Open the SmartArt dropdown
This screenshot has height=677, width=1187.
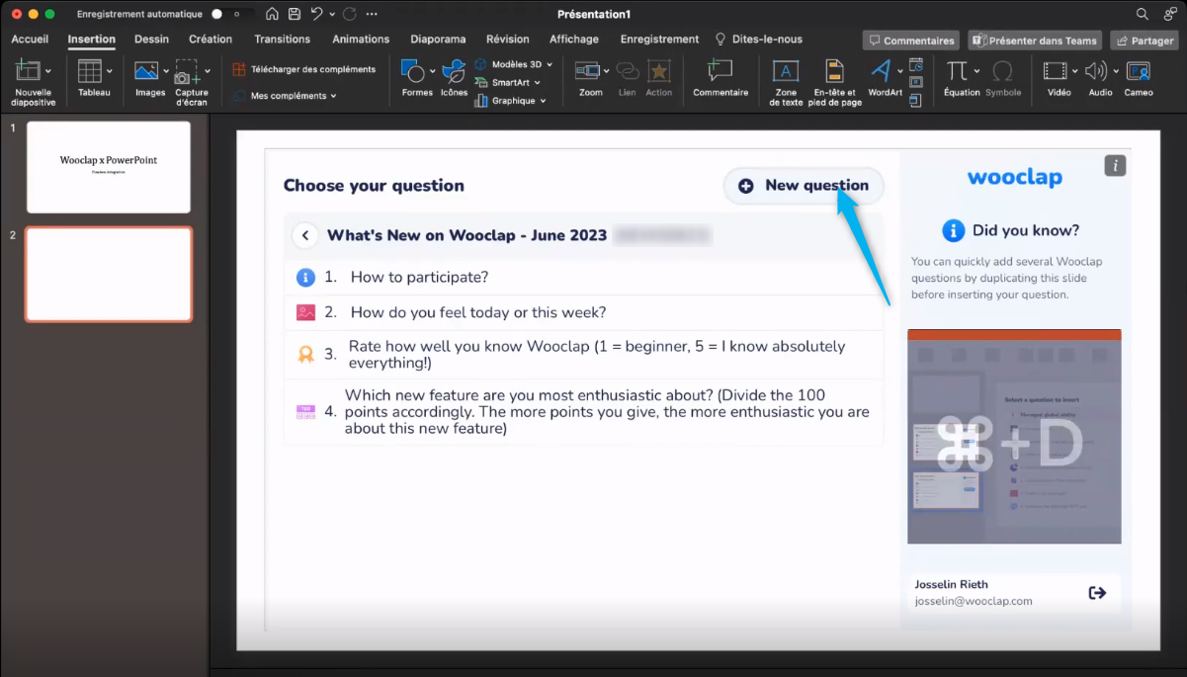pyautogui.click(x=508, y=82)
